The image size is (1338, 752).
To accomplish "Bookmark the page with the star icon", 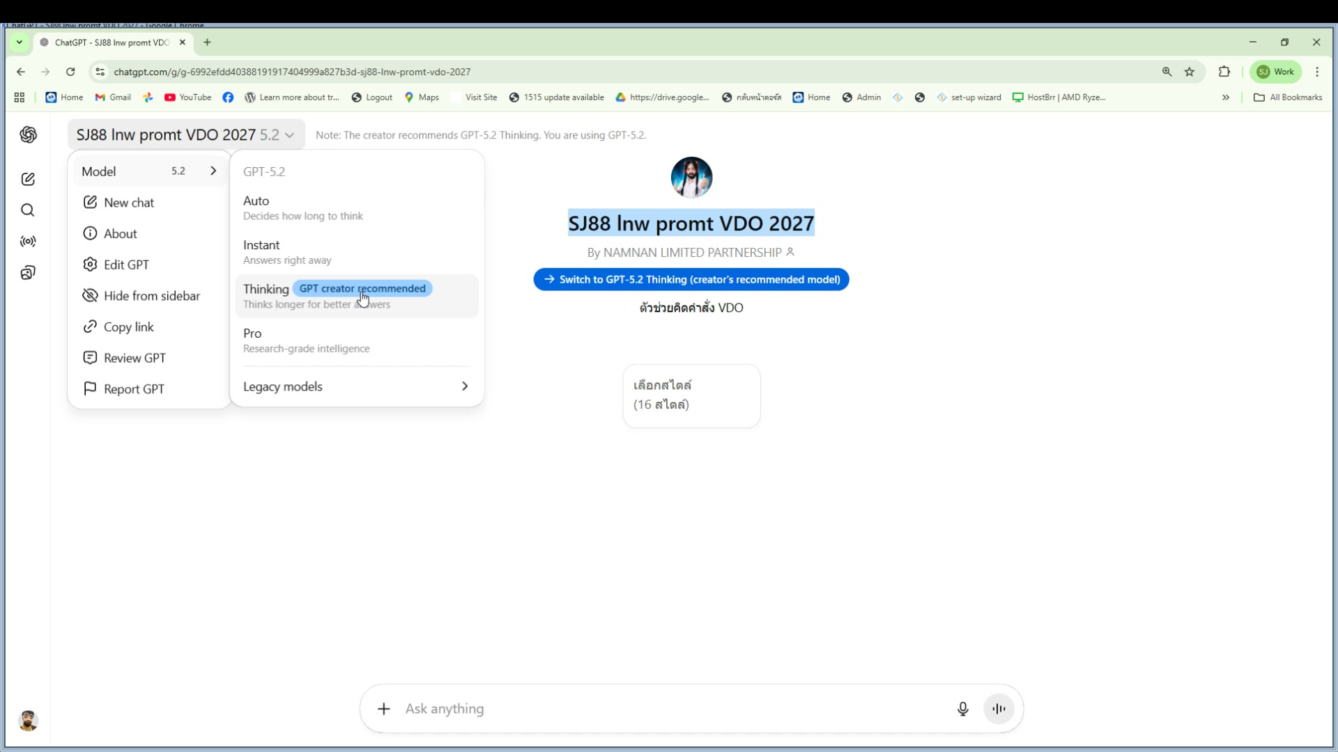I will 1190,72.
